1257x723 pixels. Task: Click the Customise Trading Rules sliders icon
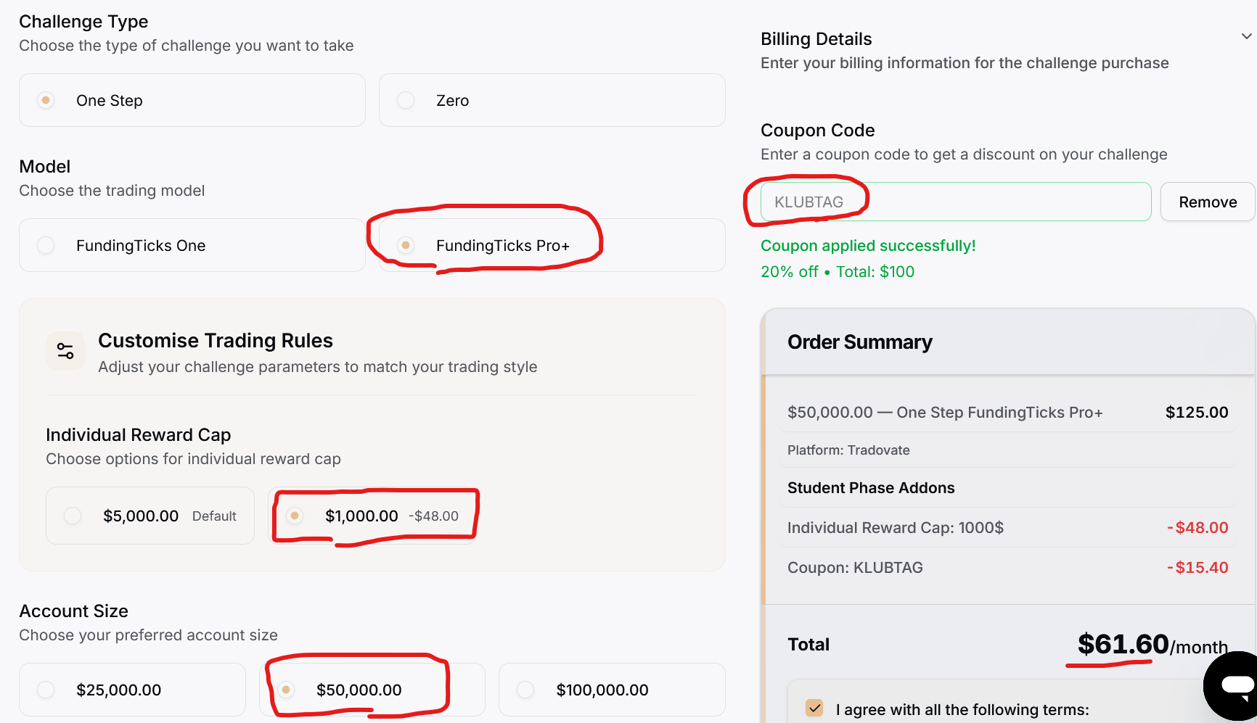pos(65,351)
